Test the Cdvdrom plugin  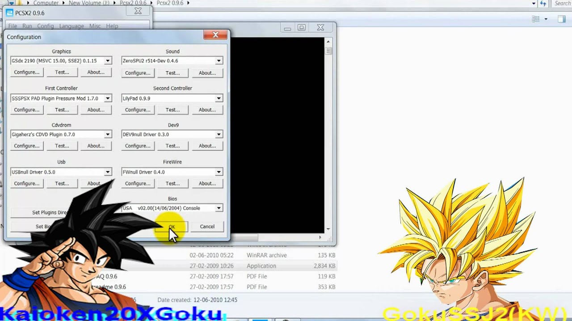point(62,146)
